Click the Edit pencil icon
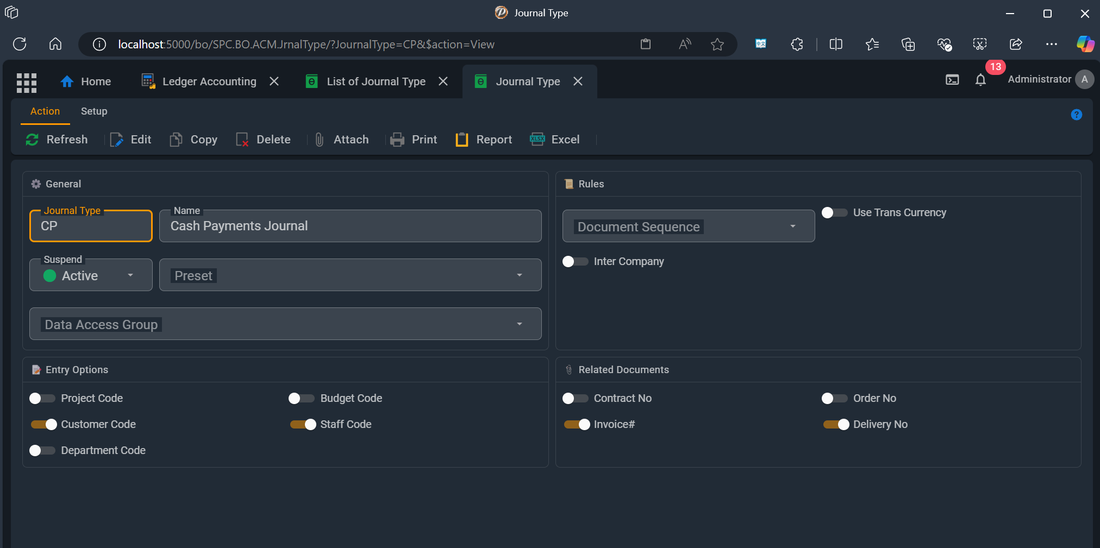1100x548 pixels. (116, 140)
